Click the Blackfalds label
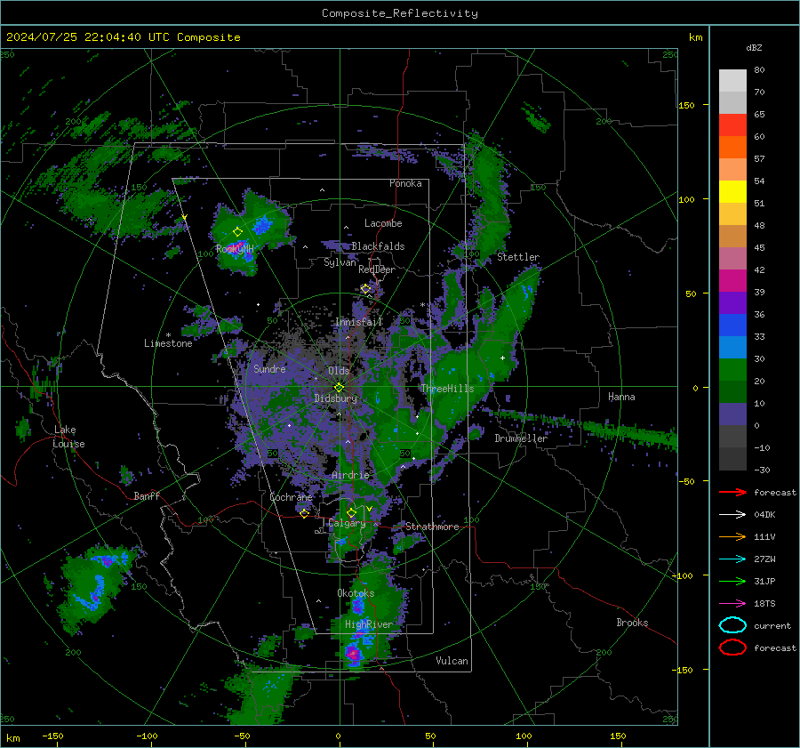 [378, 246]
